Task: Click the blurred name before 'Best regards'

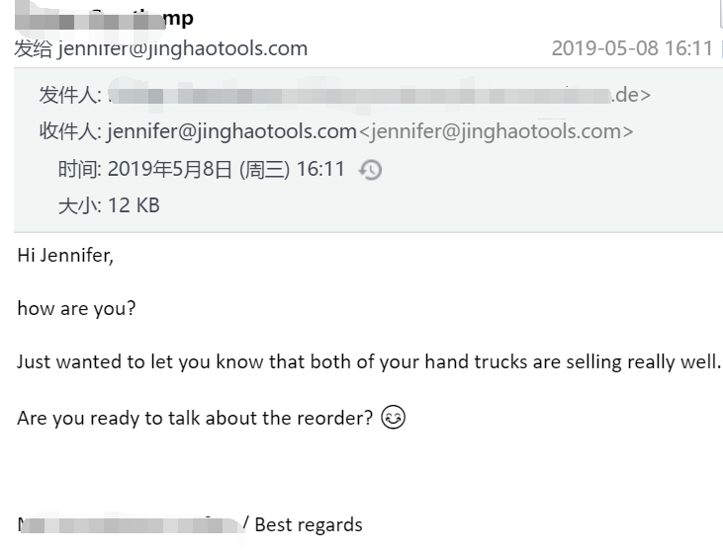Action: click(x=129, y=524)
